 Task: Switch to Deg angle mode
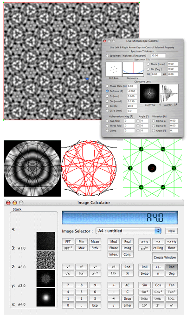click(172, 273)
